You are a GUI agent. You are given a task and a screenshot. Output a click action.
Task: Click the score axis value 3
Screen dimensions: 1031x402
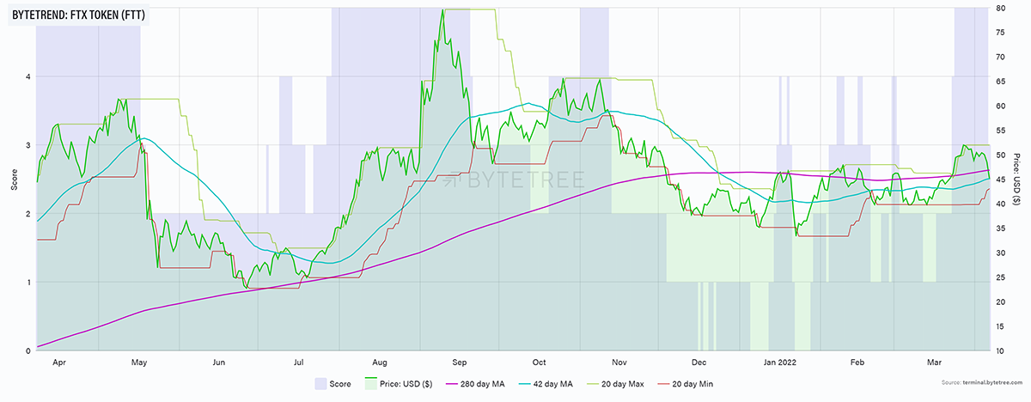28,144
